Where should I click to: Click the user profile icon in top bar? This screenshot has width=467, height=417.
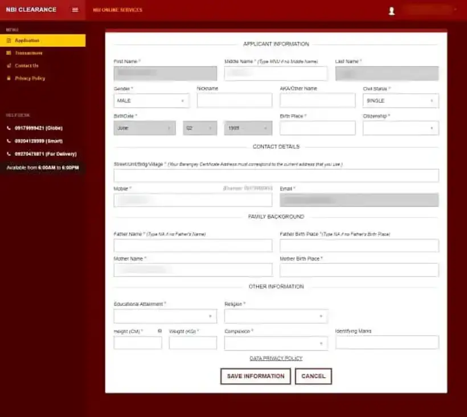click(x=391, y=10)
